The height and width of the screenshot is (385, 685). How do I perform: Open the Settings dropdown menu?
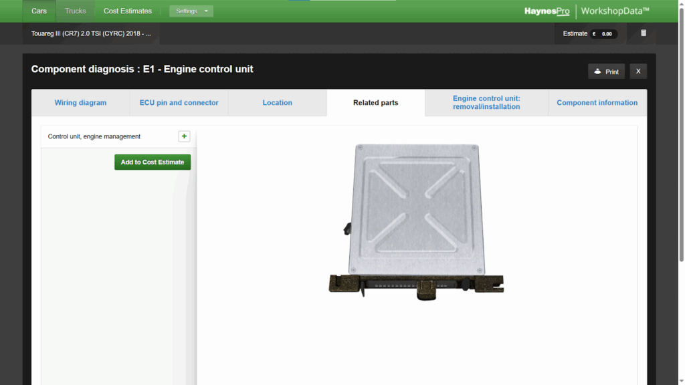191,11
